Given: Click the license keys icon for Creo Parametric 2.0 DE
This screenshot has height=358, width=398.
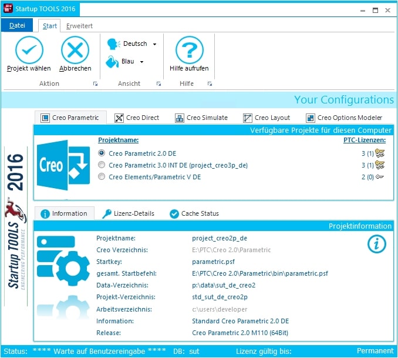Looking at the screenshot, I should click(x=380, y=153).
